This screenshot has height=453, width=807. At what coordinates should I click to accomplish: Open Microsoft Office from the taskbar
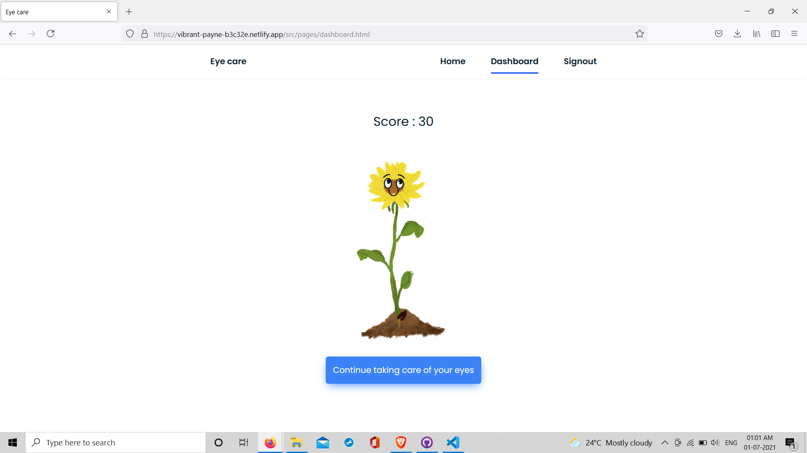[x=375, y=443]
